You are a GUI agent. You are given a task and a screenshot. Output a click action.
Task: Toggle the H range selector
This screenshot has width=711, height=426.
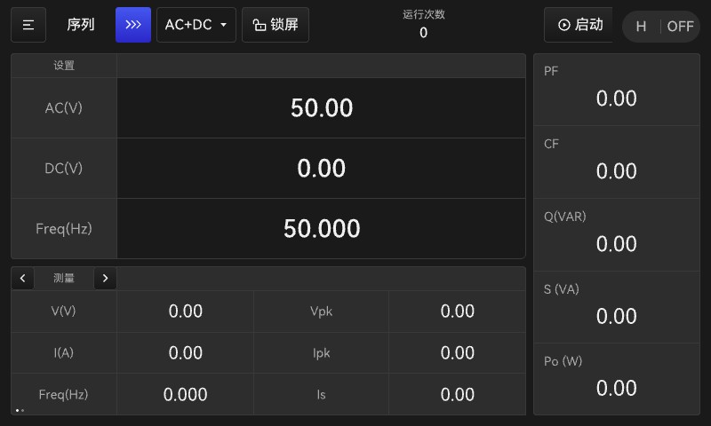point(641,27)
